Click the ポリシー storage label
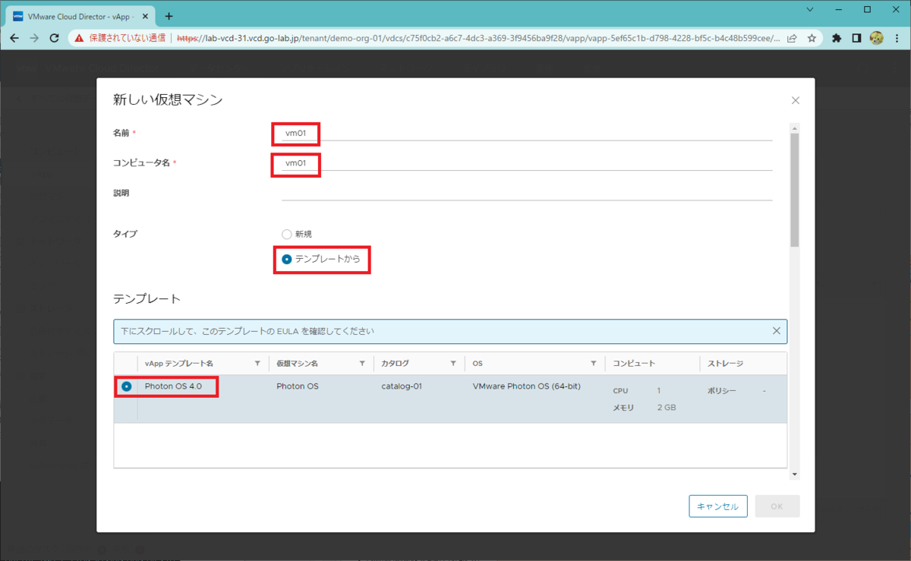Screen dimensions: 911x561 722,390
